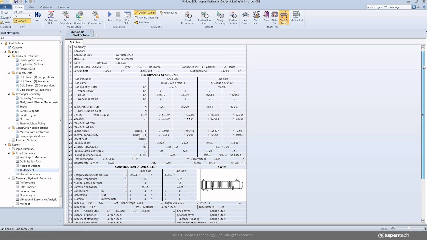The height and width of the screenshot is (240, 427).
Task: Switch to the View ribbon tab
Action: [31, 7]
